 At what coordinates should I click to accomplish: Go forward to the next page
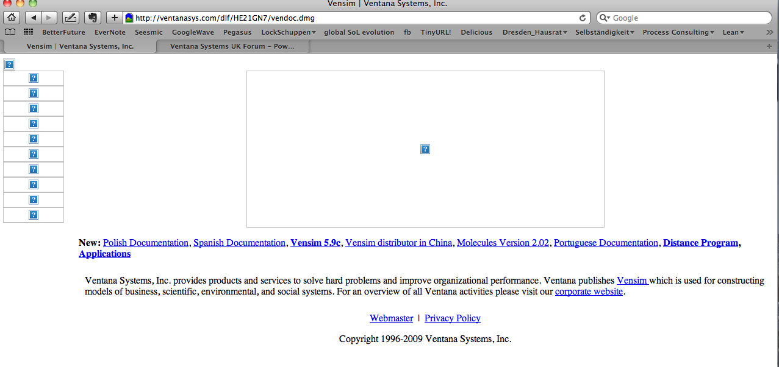tap(49, 18)
